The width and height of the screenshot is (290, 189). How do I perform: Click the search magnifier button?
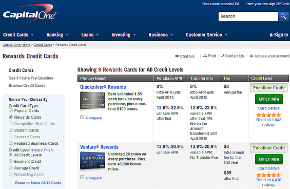(x=283, y=16)
